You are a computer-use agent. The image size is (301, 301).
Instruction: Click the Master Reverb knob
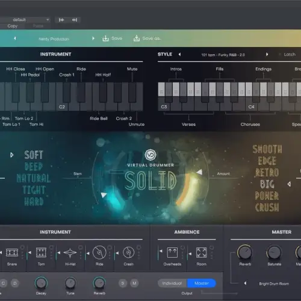point(245,252)
